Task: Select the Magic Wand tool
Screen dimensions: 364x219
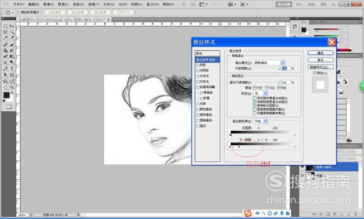Action: click(x=12, y=32)
